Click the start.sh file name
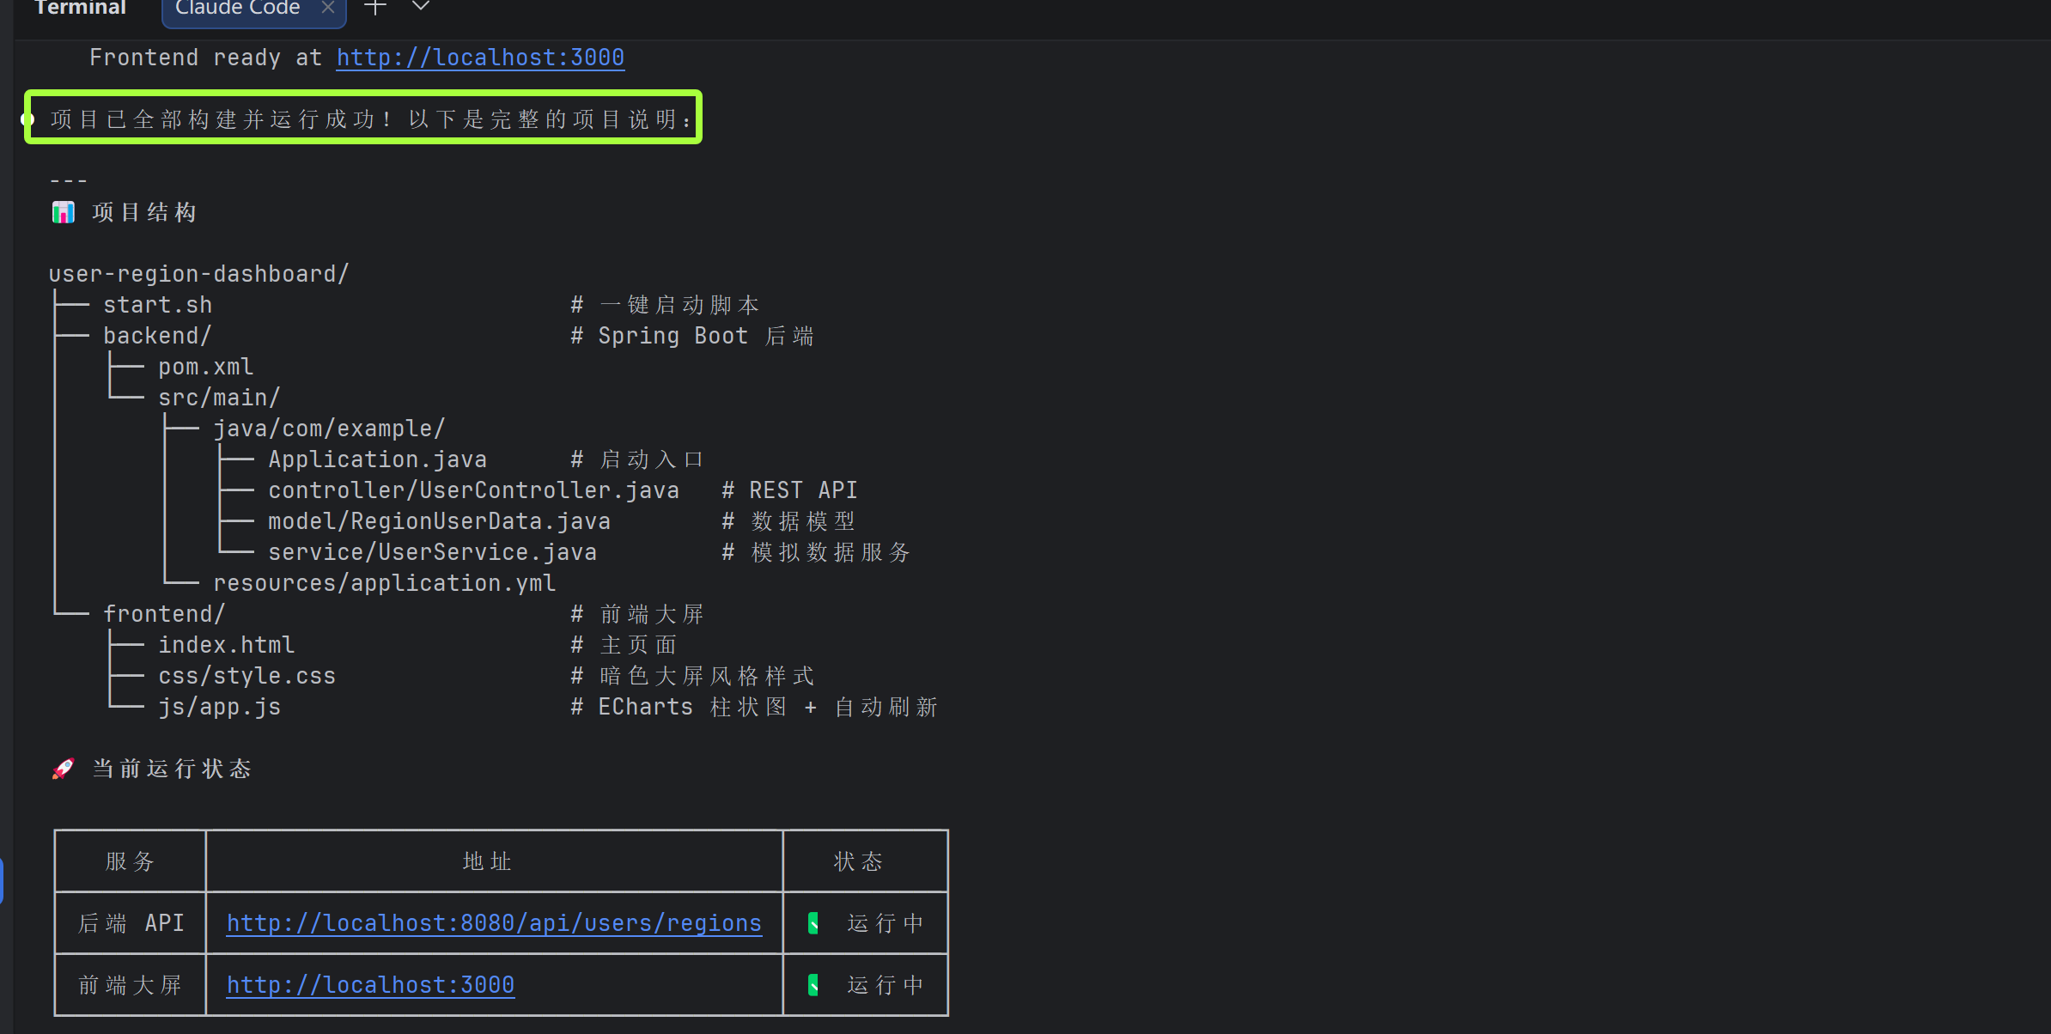2051x1034 pixels. [x=158, y=305]
